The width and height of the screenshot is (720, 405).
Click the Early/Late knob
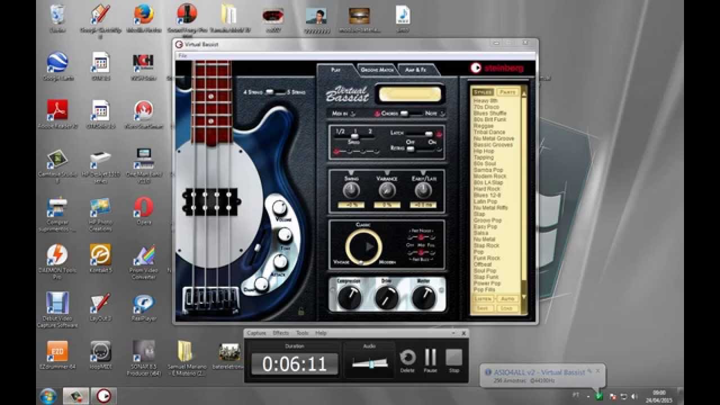point(423,191)
